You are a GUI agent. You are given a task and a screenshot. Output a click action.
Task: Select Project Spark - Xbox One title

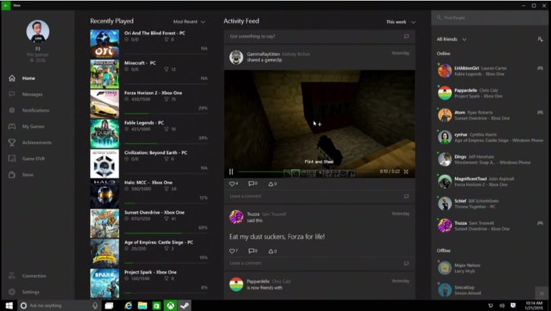[x=151, y=273]
